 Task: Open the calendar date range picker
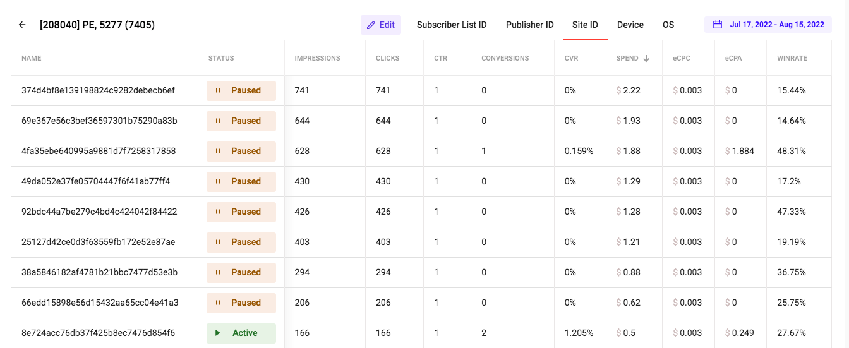coord(768,25)
